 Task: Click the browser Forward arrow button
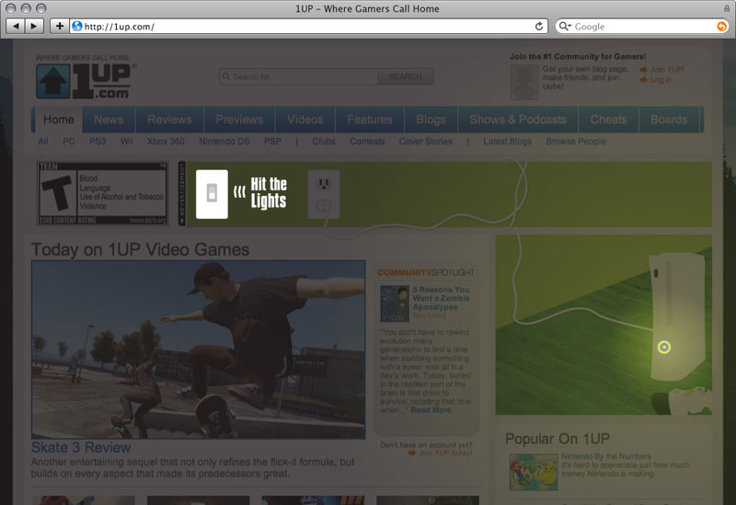[x=34, y=26]
